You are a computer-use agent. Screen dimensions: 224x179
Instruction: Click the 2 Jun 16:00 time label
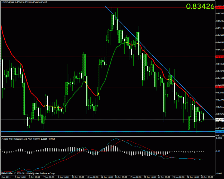click(20, 177)
